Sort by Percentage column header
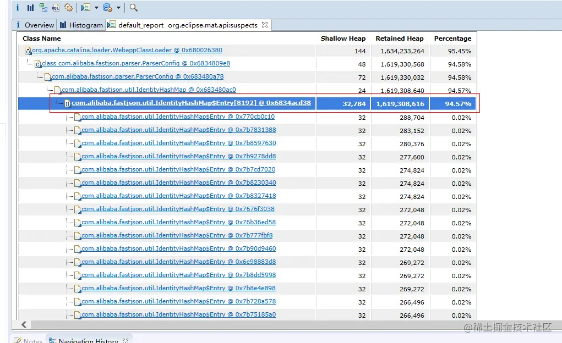This screenshot has height=343, width=562. click(x=452, y=38)
